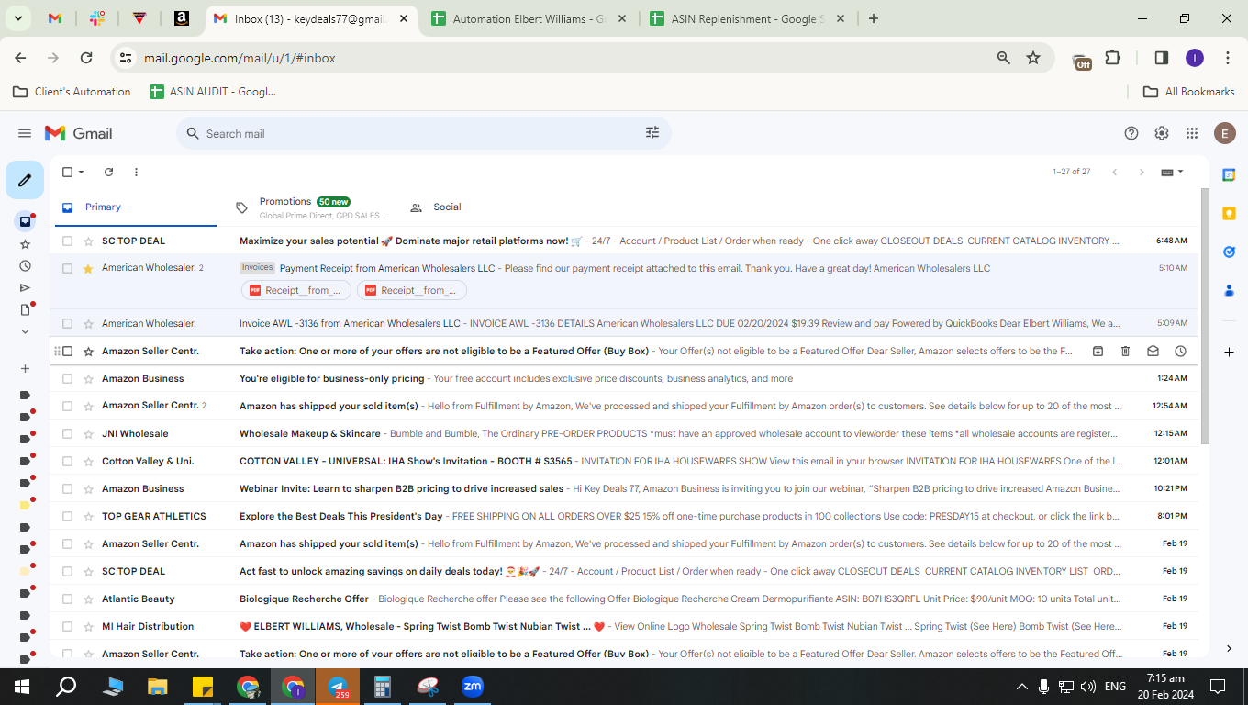Viewport: 1248px width, 705px height.
Task: Open Google Tasks side panel icon
Action: tap(1229, 252)
